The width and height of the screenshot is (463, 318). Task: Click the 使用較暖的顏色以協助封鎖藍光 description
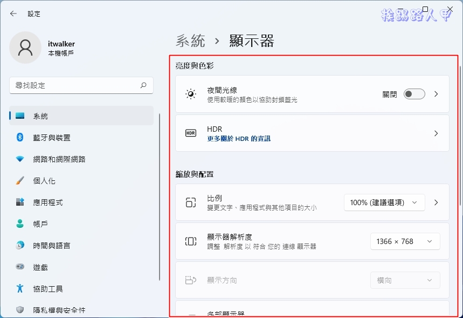252,100
